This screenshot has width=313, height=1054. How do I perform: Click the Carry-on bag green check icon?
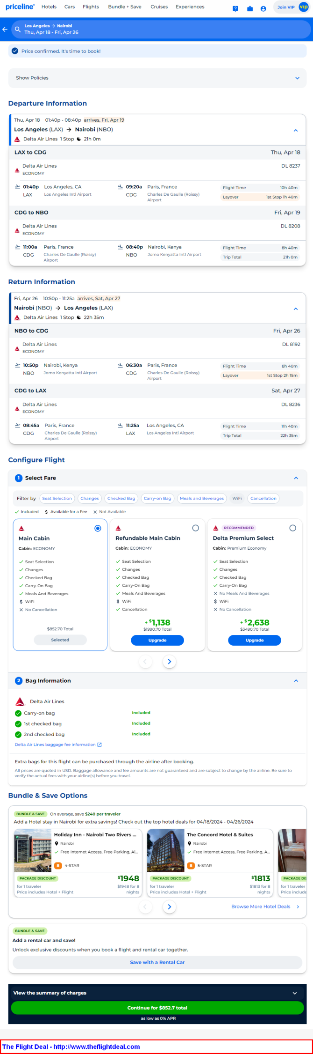click(x=18, y=713)
